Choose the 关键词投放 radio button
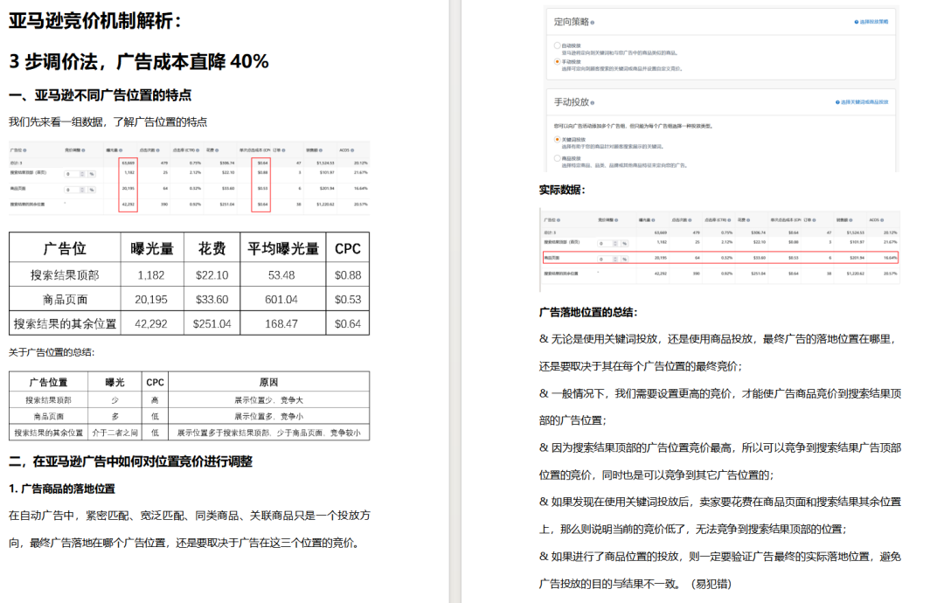This screenshot has height=603, width=944. click(558, 139)
